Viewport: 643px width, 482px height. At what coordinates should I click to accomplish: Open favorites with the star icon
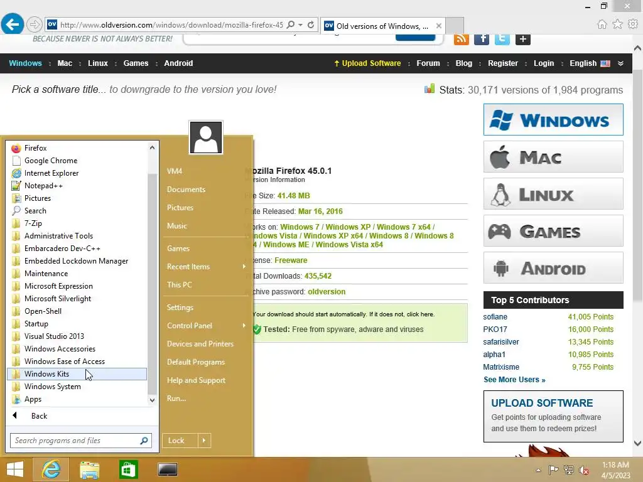pyautogui.click(x=617, y=24)
